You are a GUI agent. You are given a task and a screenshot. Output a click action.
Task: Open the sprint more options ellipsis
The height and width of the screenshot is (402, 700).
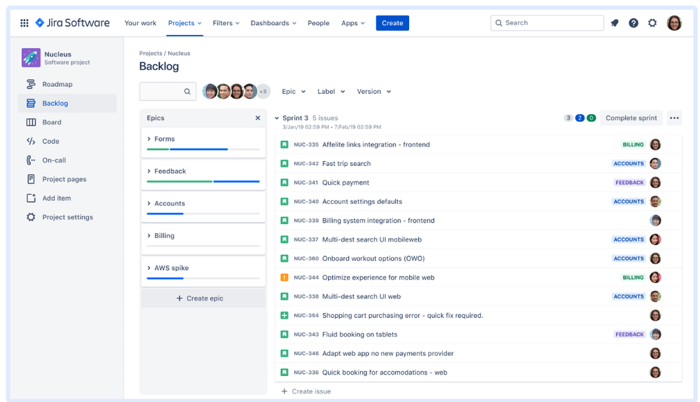[674, 118]
